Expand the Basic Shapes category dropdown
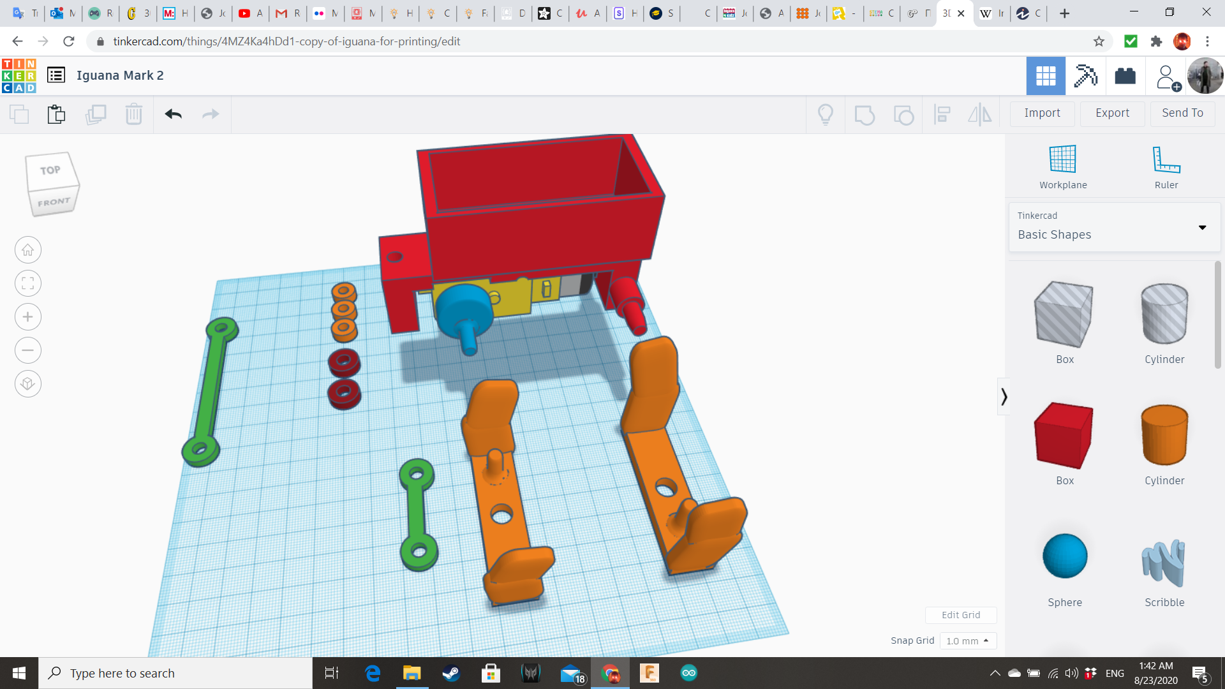The width and height of the screenshot is (1225, 689). pos(1202,228)
